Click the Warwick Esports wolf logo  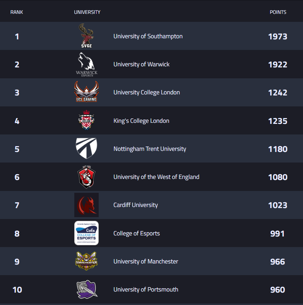click(x=86, y=64)
